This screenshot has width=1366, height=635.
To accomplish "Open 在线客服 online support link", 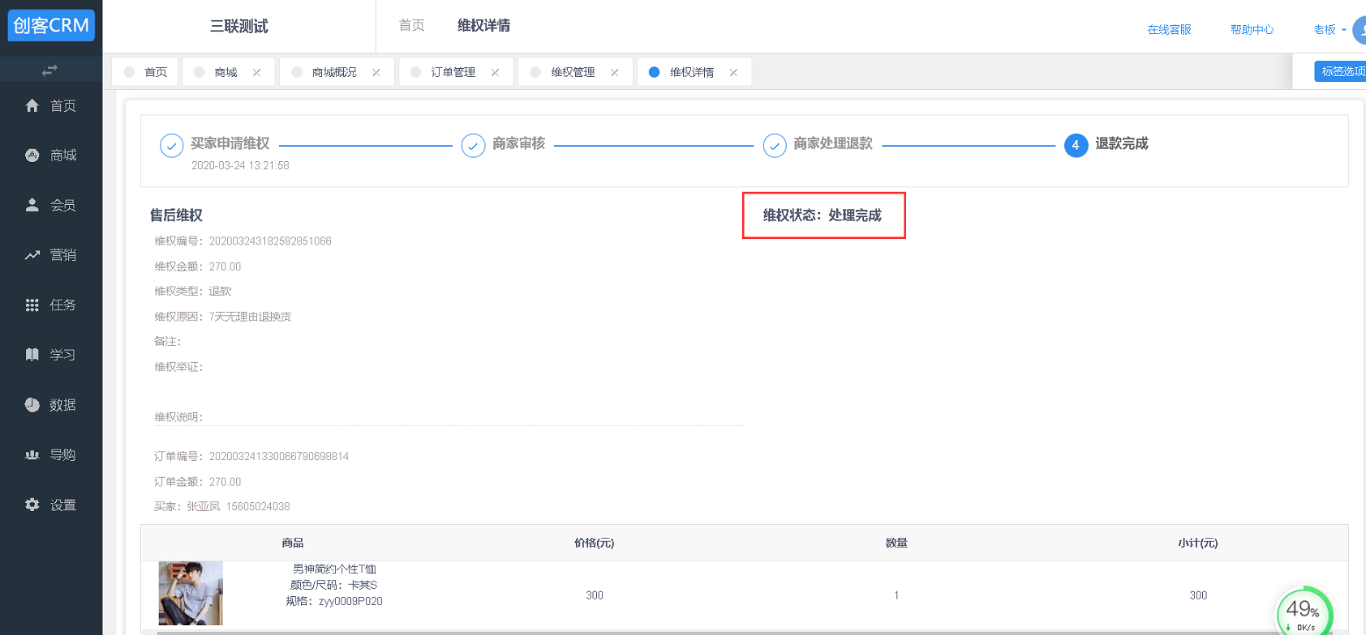I will coord(1169,30).
